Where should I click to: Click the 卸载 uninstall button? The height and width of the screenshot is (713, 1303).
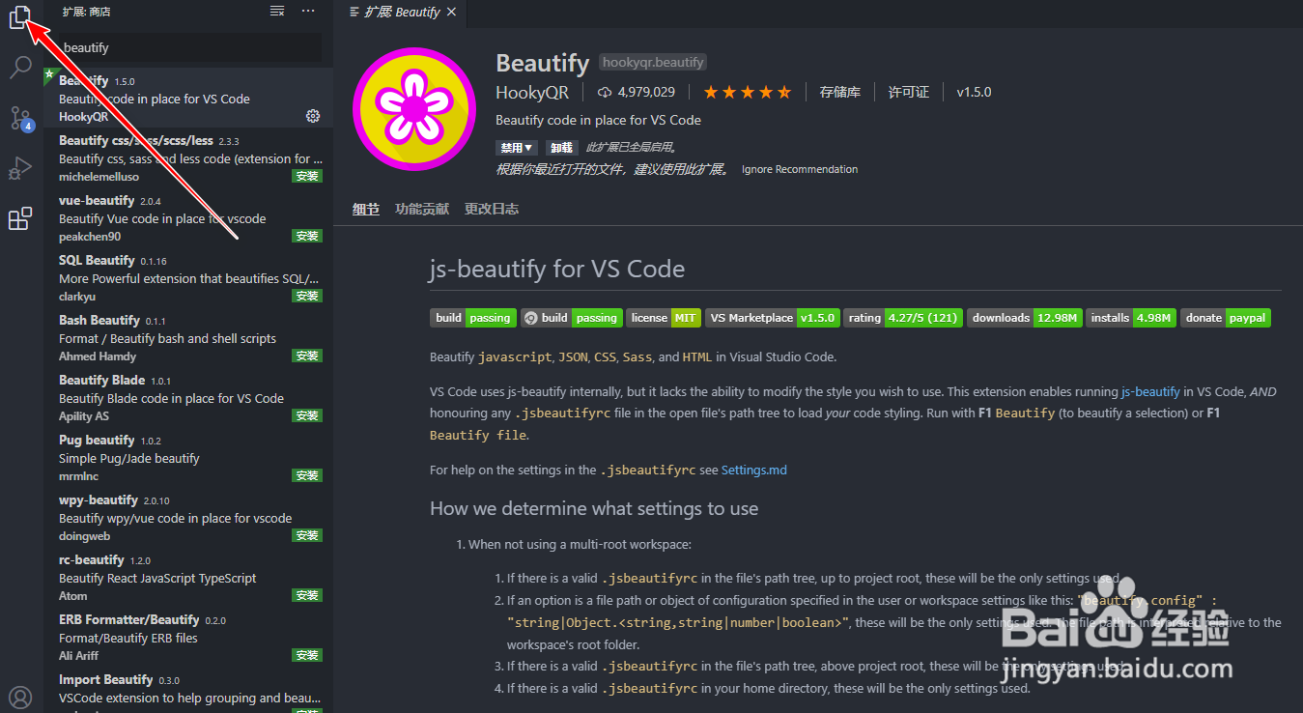561,148
